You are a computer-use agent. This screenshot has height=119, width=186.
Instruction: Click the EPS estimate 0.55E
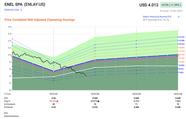pyautogui.click(x=95, y=98)
